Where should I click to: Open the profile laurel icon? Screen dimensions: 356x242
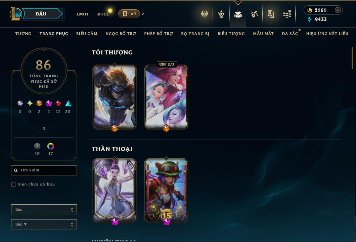coord(221,14)
